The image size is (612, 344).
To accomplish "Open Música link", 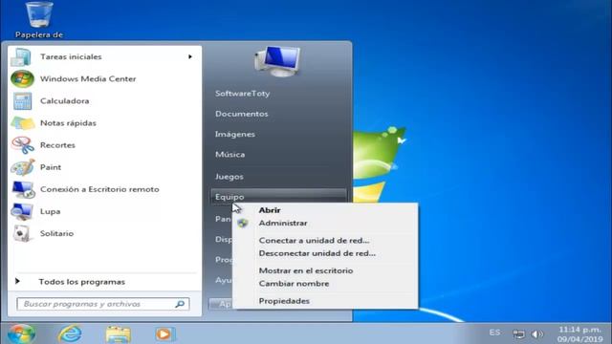I will (x=230, y=155).
